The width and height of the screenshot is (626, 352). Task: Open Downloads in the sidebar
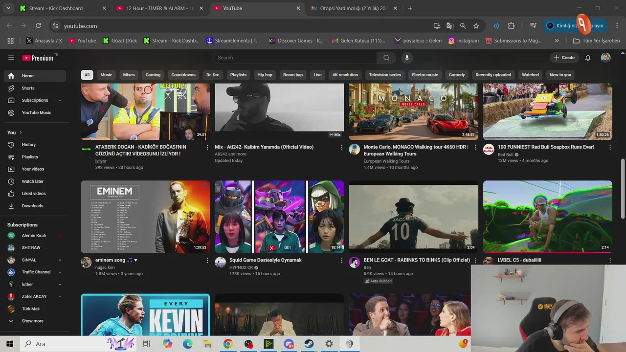(34, 206)
